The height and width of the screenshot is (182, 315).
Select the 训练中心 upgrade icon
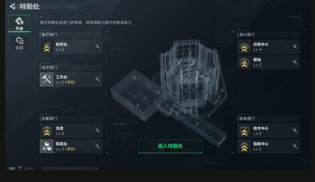[244, 47]
